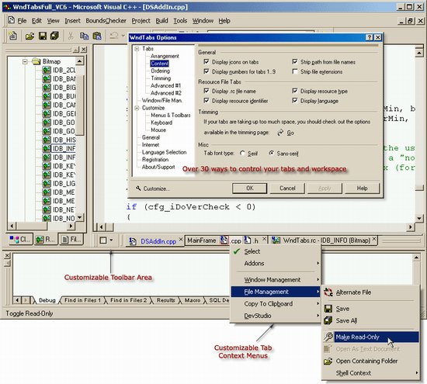Open the Project menu
This screenshot has height=384, width=427.
point(141,21)
